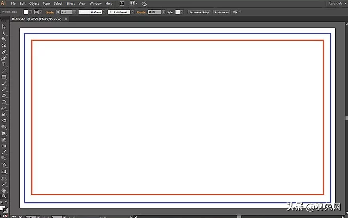Reset to default fill and stroke
Screen dimensions: 348x218
(1, 202)
